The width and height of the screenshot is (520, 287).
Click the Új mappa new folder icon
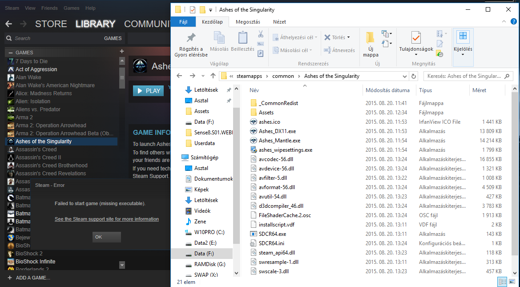[x=371, y=38]
